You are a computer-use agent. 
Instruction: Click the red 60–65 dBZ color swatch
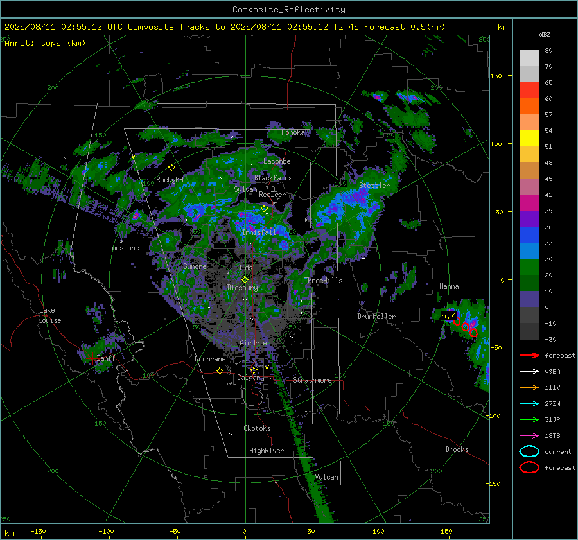click(529, 91)
